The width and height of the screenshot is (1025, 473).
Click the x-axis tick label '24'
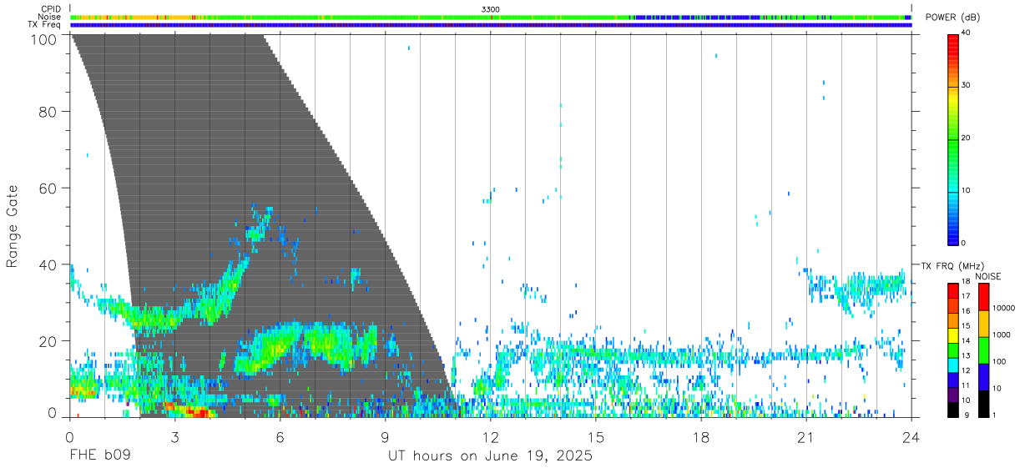pyautogui.click(x=911, y=437)
